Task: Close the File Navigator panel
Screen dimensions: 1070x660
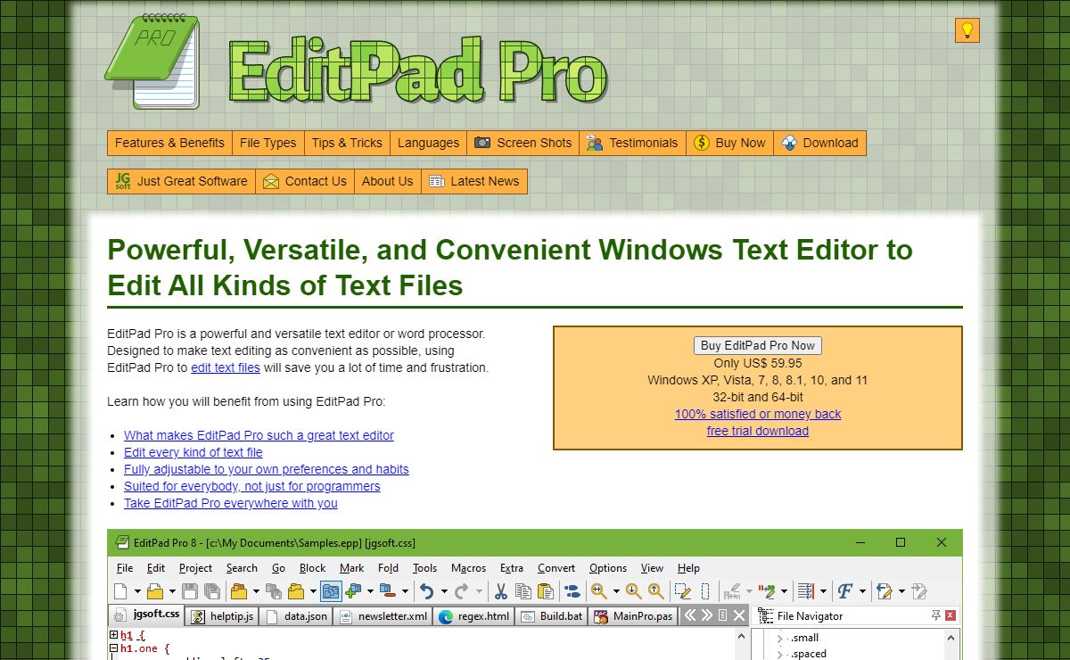Action: (x=950, y=615)
